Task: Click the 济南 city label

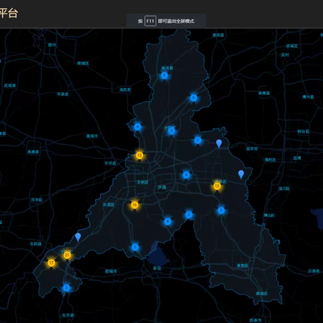Action: [161, 187]
